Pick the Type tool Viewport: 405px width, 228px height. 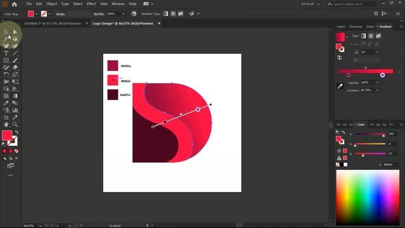(x=6, y=53)
